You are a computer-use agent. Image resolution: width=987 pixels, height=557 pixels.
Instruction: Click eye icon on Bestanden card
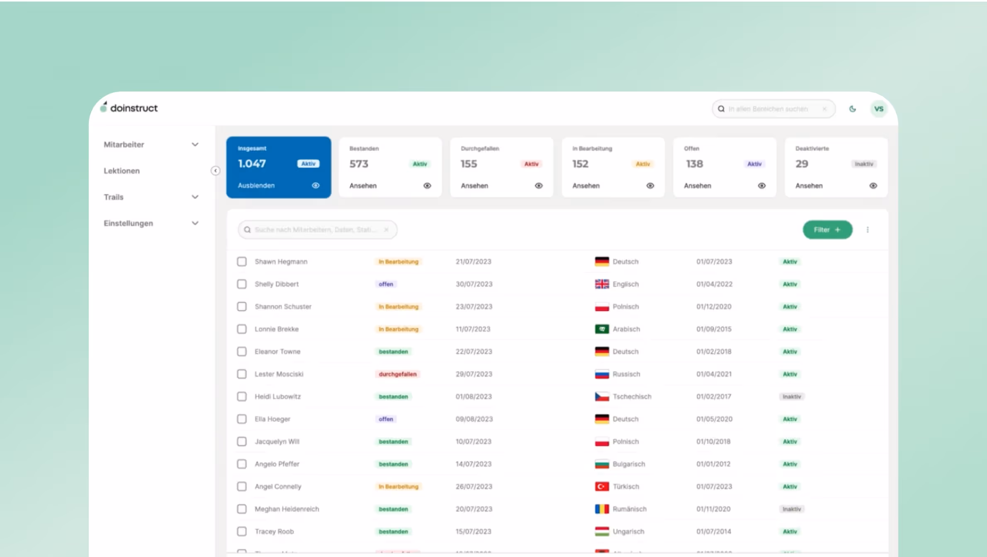point(427,186)
